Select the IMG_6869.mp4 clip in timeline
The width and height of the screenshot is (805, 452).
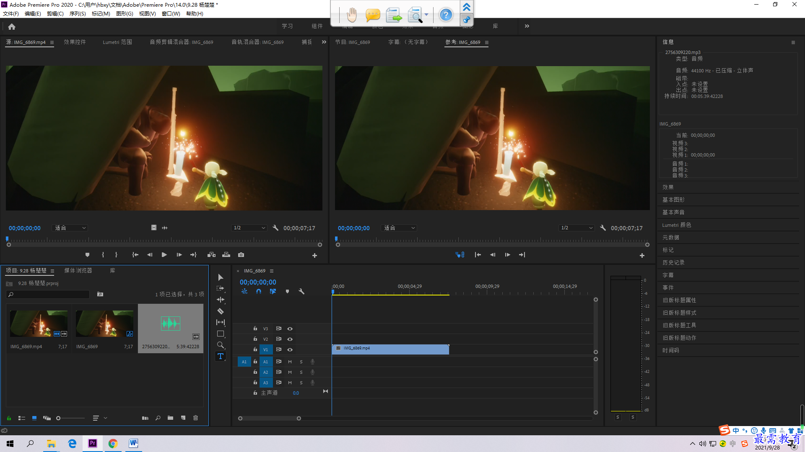(390, 349)
